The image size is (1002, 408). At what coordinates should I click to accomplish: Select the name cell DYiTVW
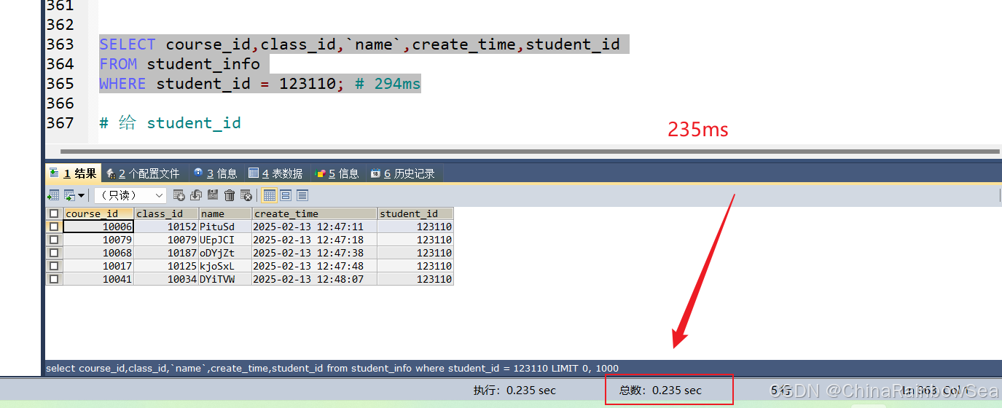coord(225,279)
